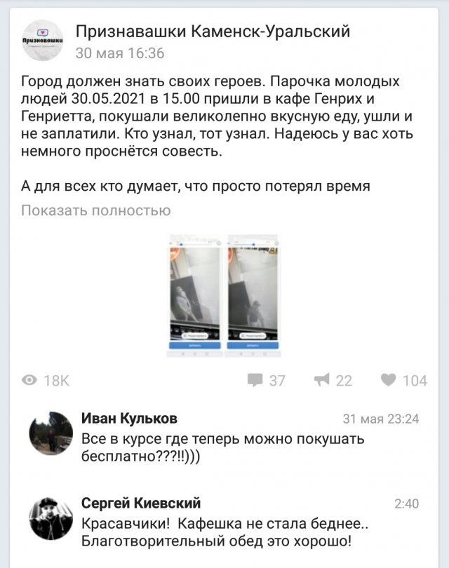
Task: Open the Признавашки community avatar
Action: click(43, 40)
